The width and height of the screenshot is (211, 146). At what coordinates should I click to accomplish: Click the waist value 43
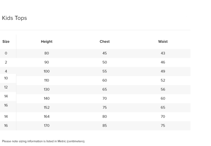click(163, 53)
